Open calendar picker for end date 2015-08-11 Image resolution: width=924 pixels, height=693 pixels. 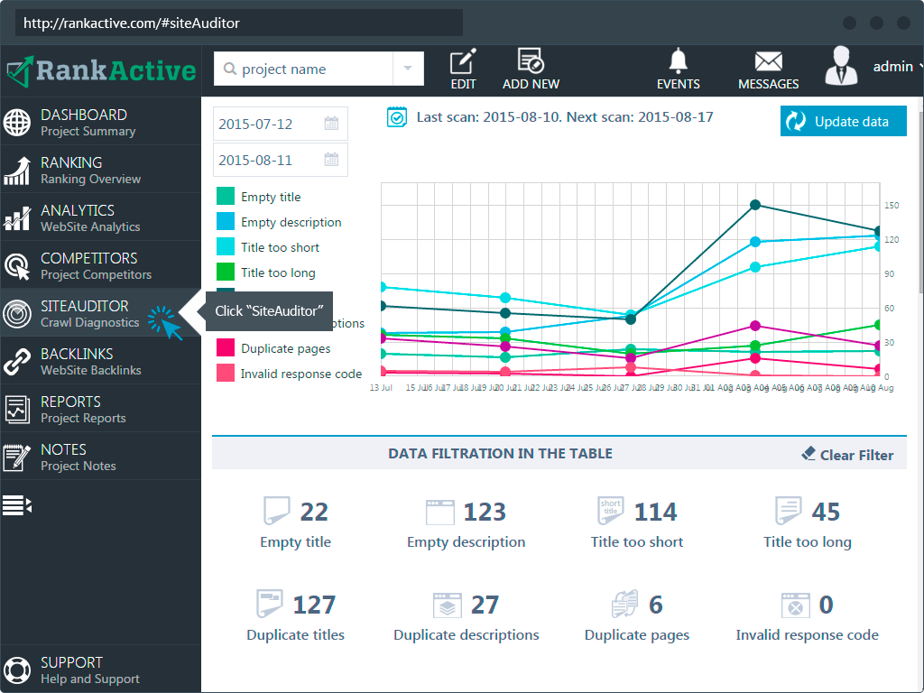[331, 161]
